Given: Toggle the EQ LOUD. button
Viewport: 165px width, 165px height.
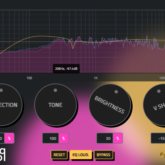Looking at the screenshot, I should pyautogui.click(x=81, y=155).
